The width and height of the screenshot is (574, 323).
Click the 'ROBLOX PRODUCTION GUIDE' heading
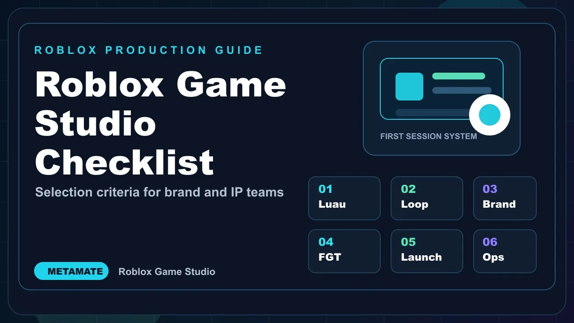[148, 50]
